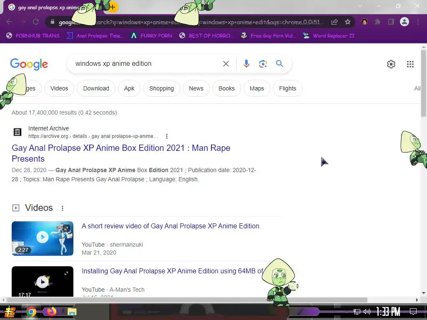Screen dimensions: 427x320
Task: Open the Word Replacer II bookmark
Action: [329, 36]
